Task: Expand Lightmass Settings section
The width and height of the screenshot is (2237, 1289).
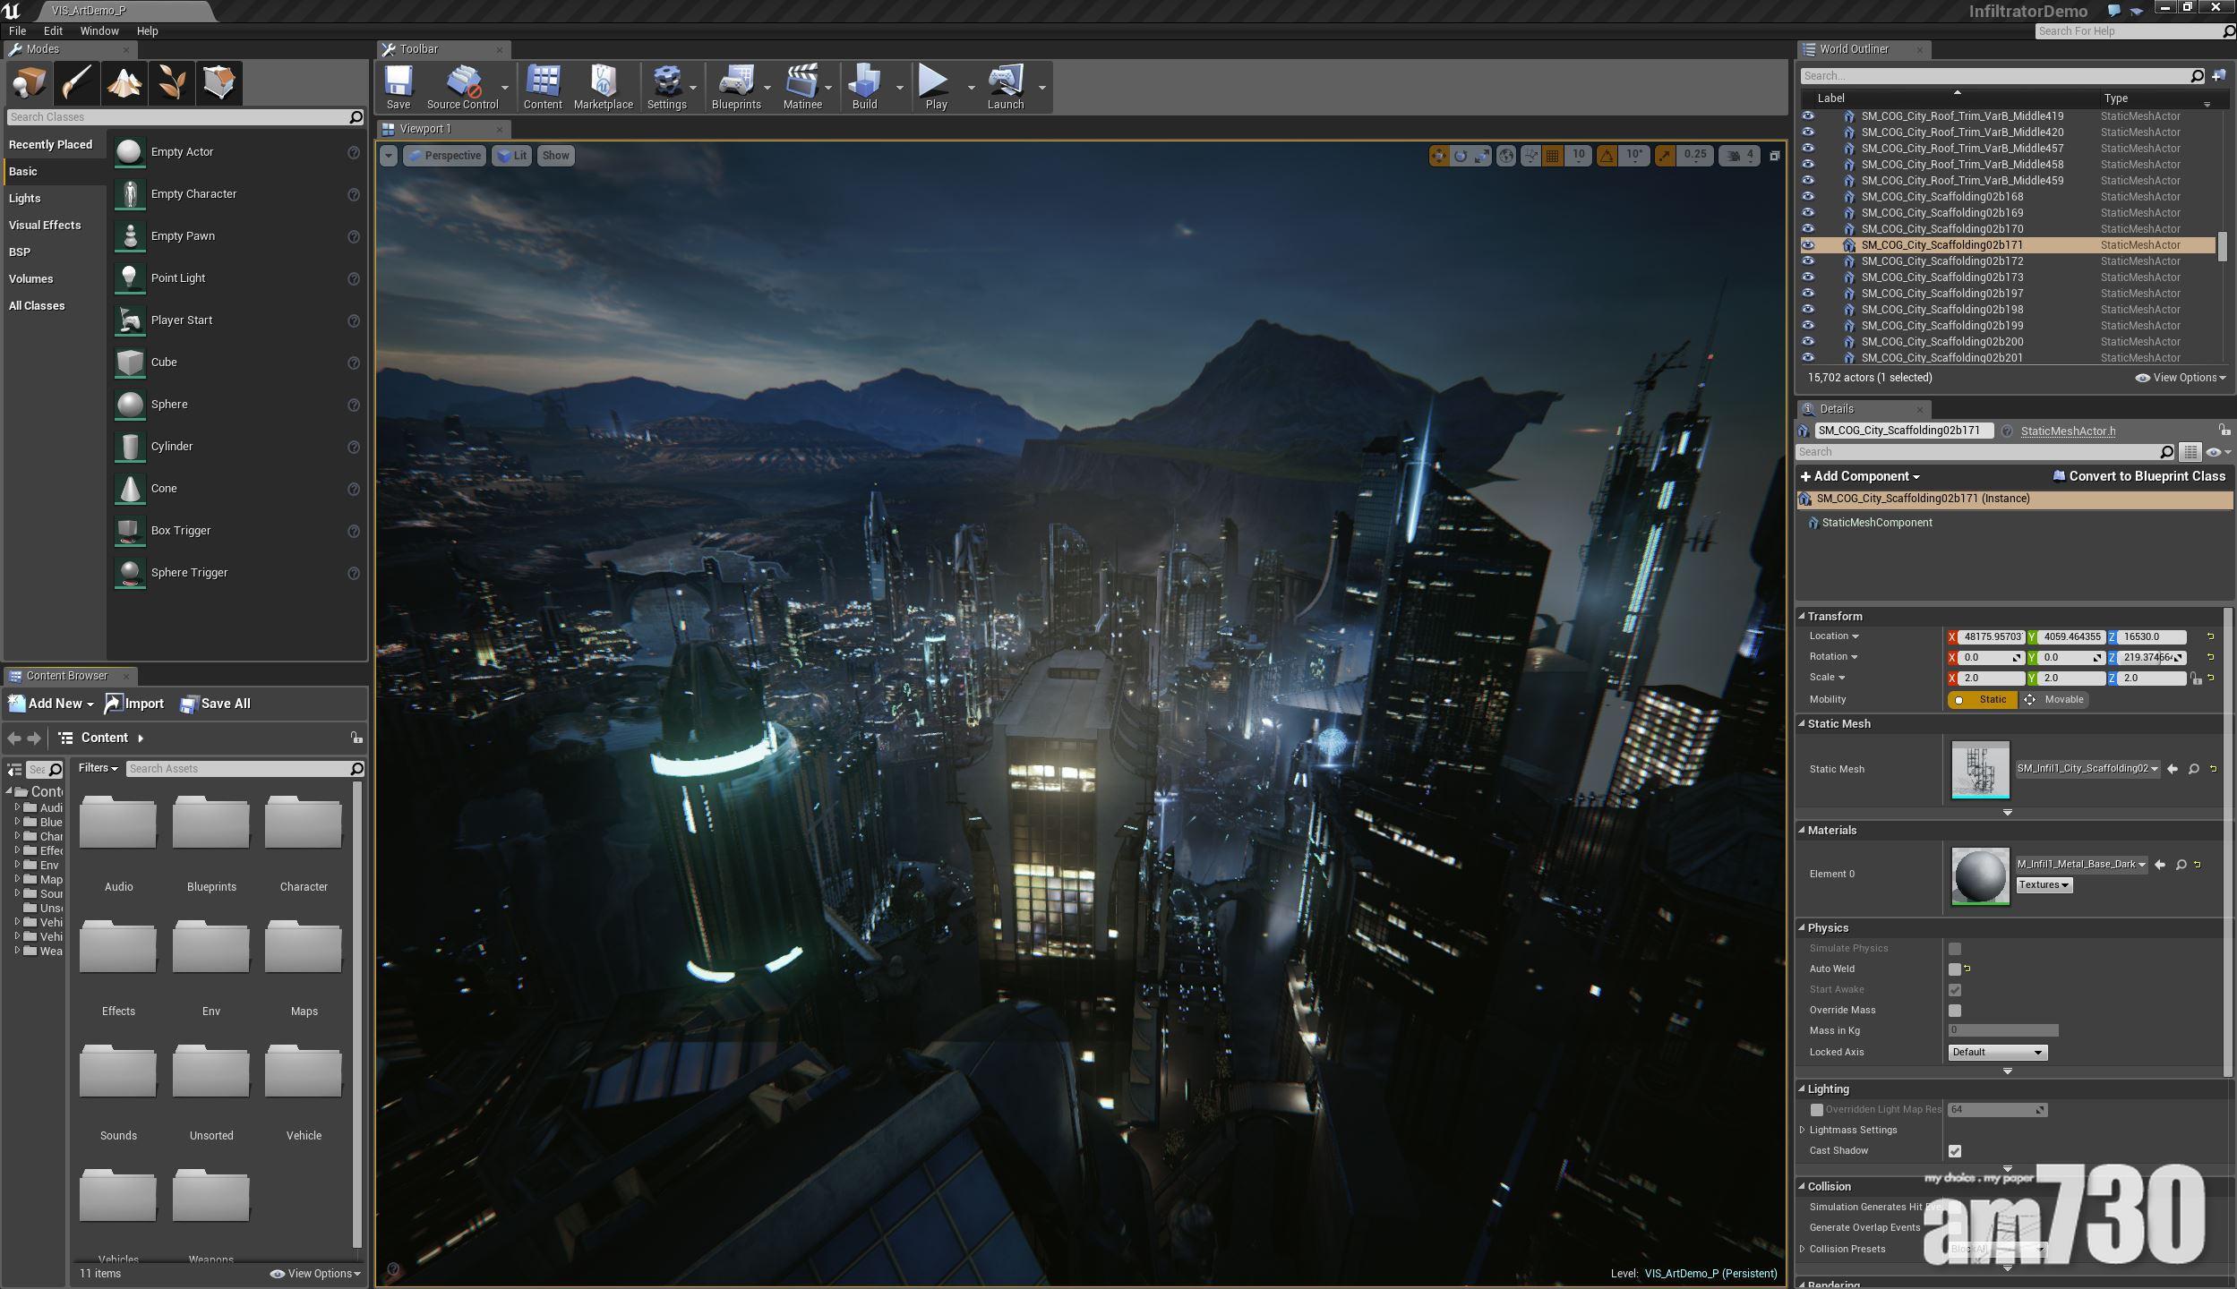Action: pos(1803,1131)
